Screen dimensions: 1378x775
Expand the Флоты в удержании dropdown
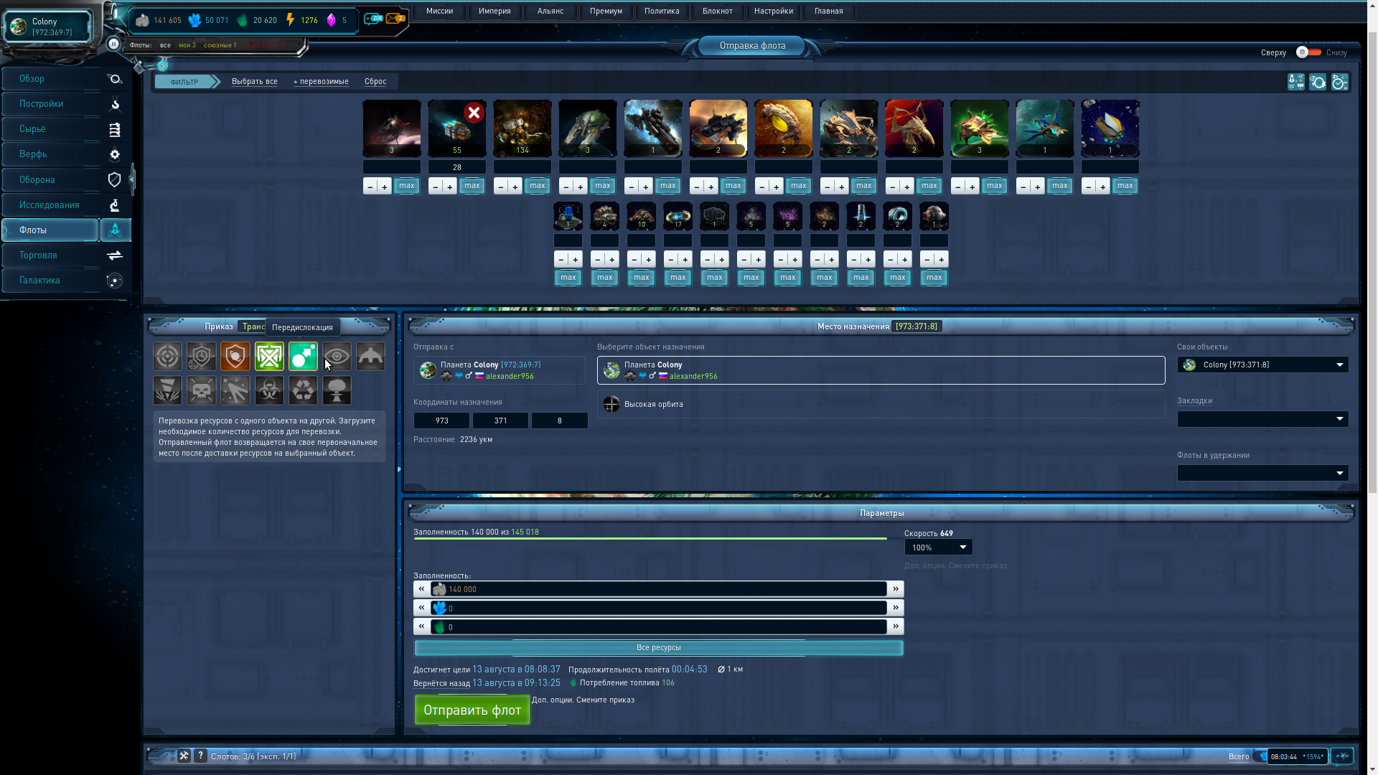[1262, 473]
